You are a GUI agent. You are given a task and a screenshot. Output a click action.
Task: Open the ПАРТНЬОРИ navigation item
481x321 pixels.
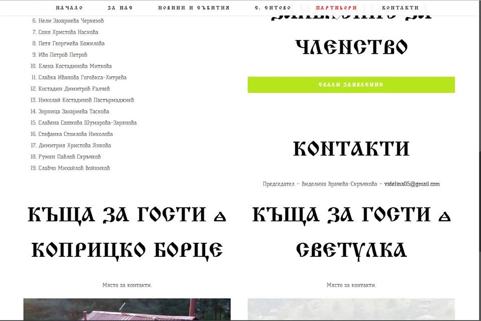click(337, 8)
